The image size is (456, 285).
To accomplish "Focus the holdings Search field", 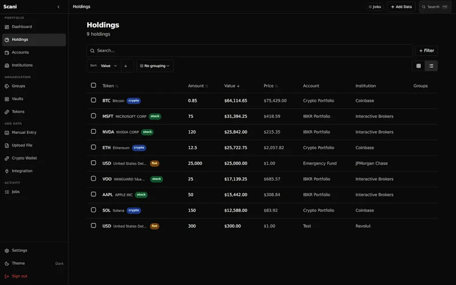I will click(x=250, y=51).
